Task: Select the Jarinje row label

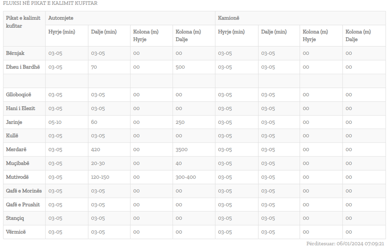Action: pos(14,122)
